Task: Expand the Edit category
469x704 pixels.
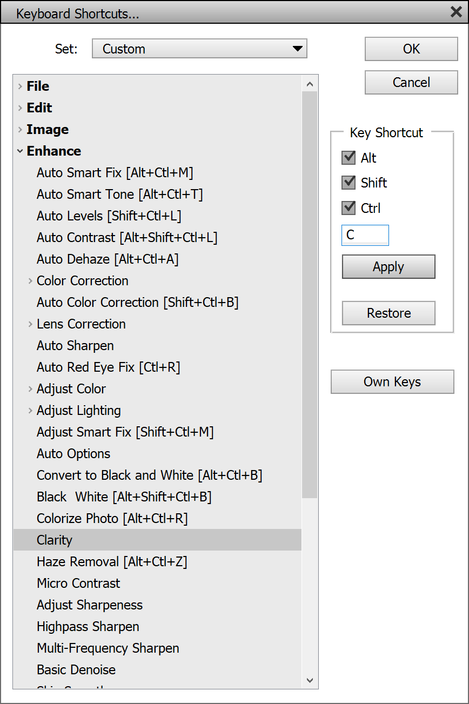Action: click(20, 108)
